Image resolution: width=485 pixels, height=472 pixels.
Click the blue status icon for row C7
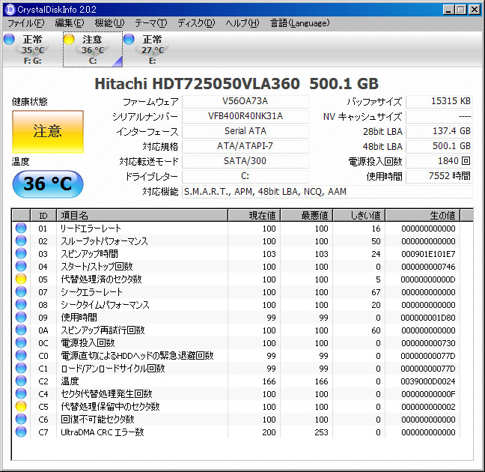(x=21, y=432)
